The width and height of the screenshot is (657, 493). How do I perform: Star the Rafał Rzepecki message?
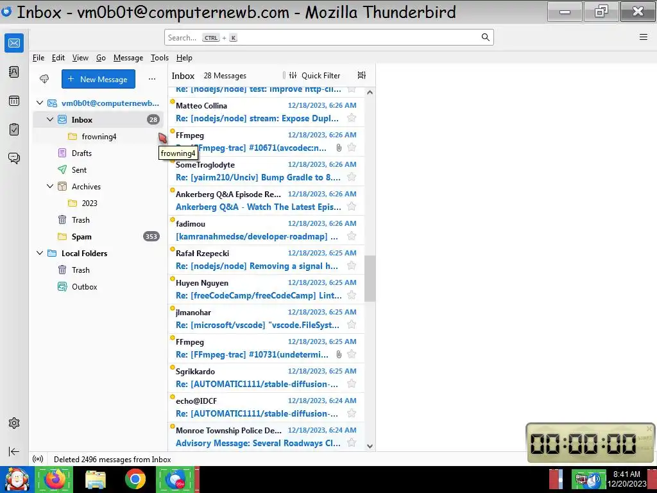pyautogui.click(x=352, y=266)
